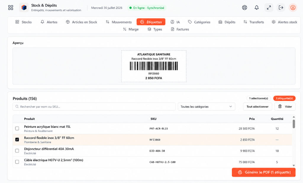
Task: Switch to the Transferts tab
Action: point(254,22)
